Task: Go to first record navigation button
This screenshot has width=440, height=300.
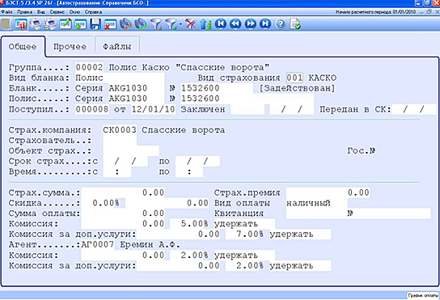Action: pyautogui.click(x=221, y=24)
